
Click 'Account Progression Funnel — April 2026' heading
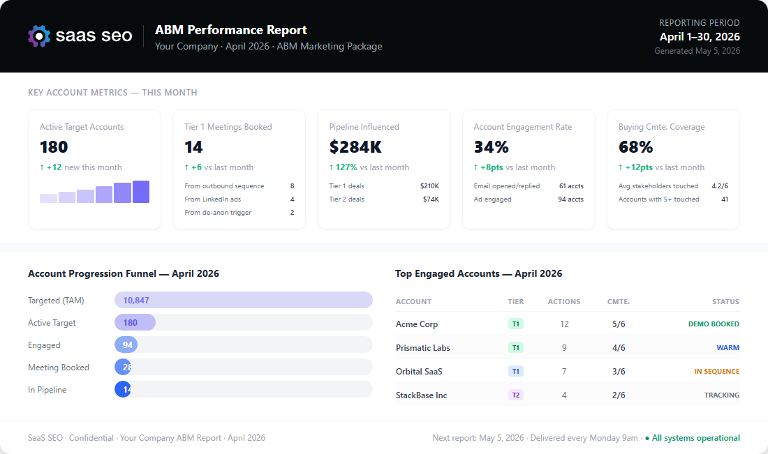tap(124, 273)
